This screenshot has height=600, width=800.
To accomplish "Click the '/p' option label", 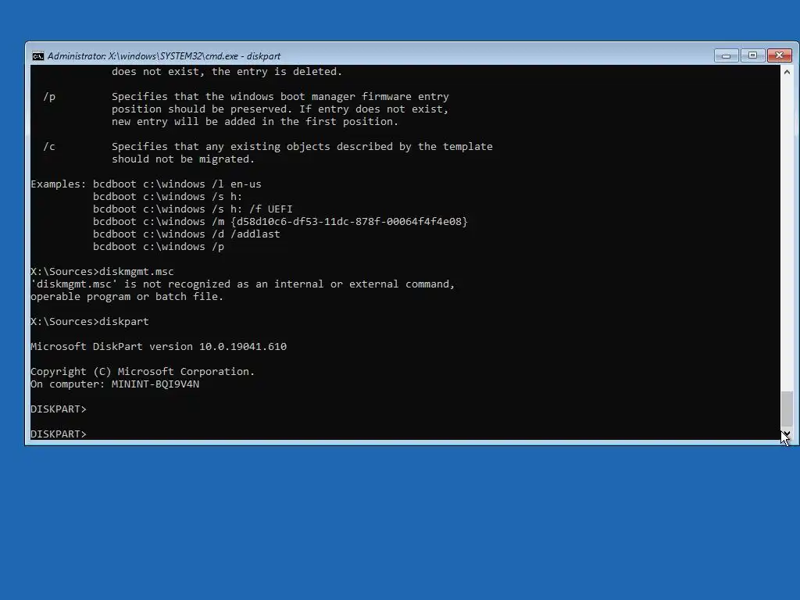I will click(49, 96).
